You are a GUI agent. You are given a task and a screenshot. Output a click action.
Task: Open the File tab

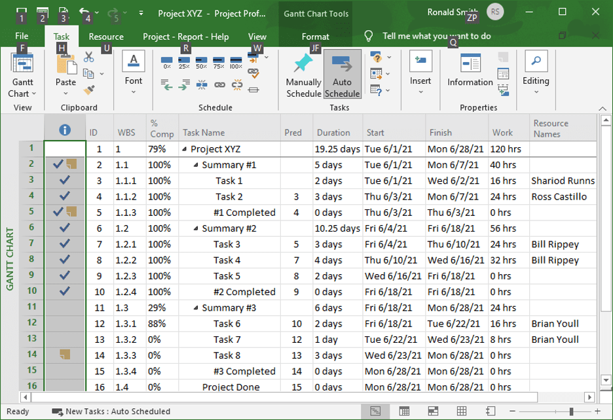22,36
